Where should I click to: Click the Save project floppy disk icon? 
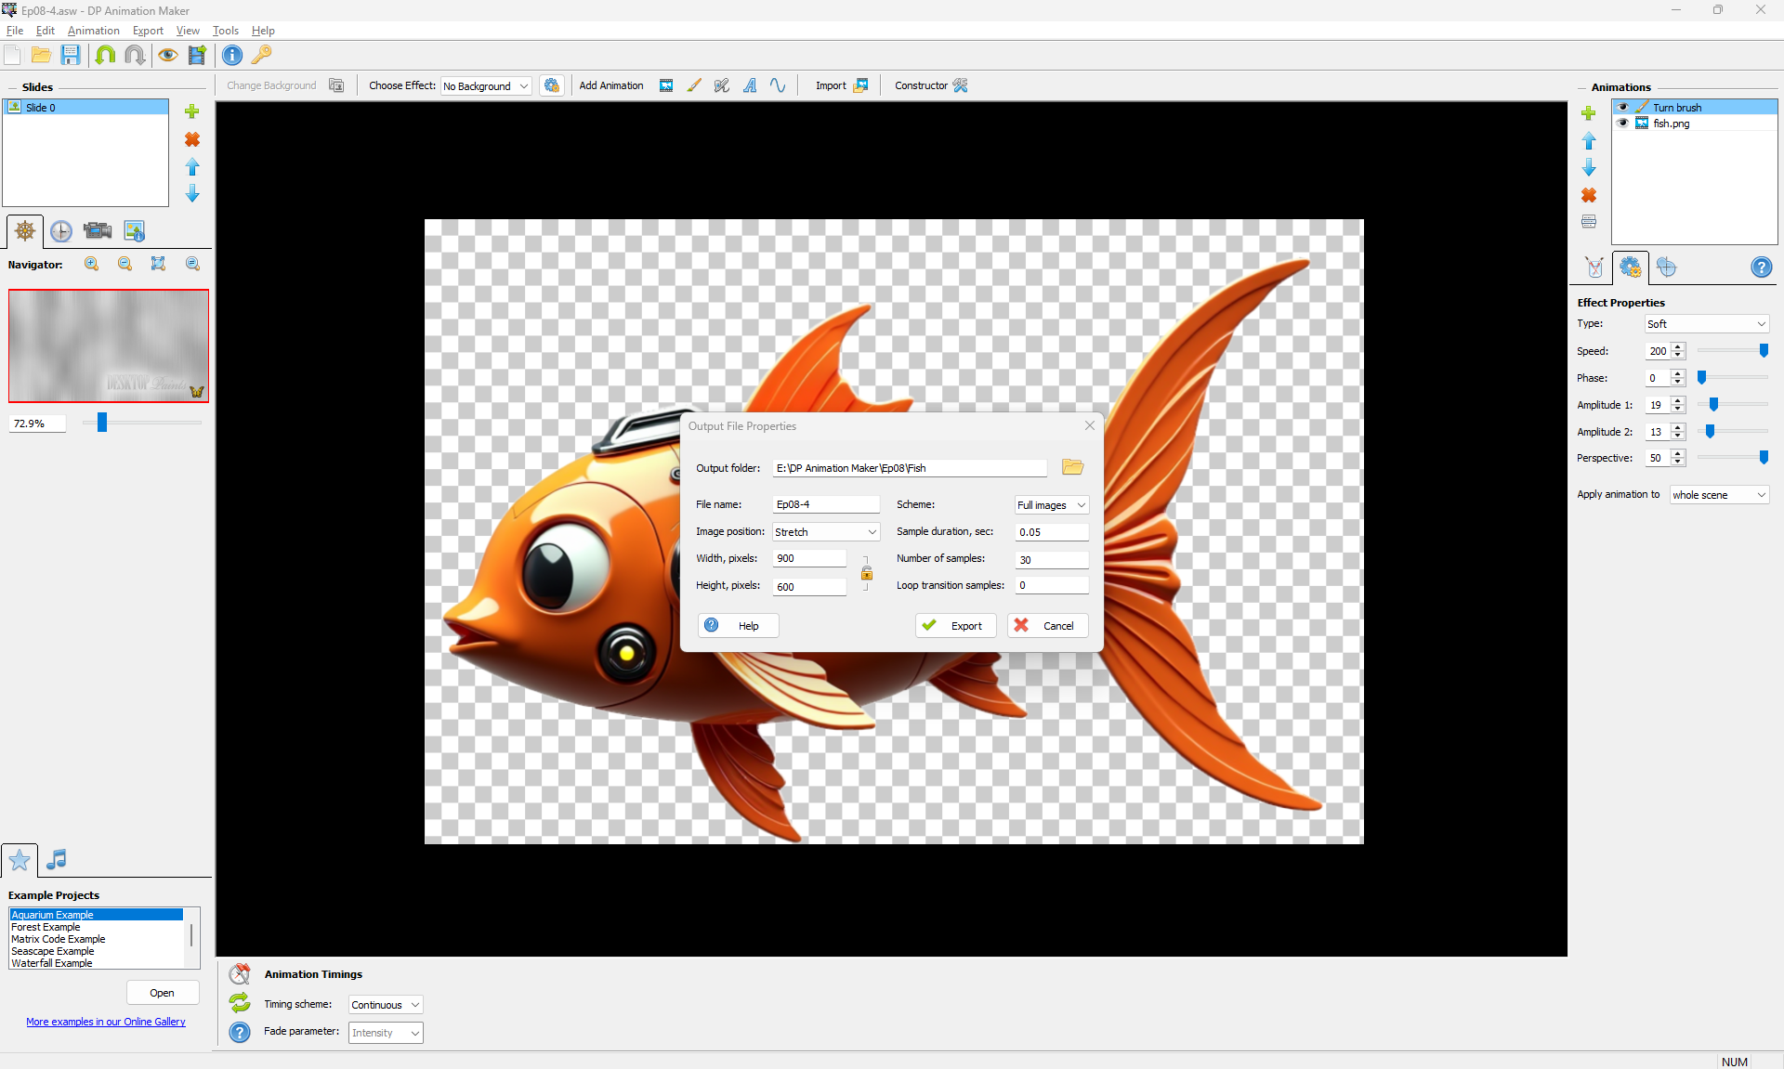71,55
